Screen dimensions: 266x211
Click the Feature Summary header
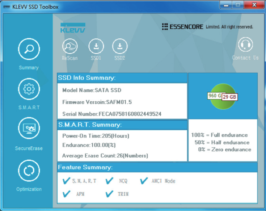click(x=157, y=167)
